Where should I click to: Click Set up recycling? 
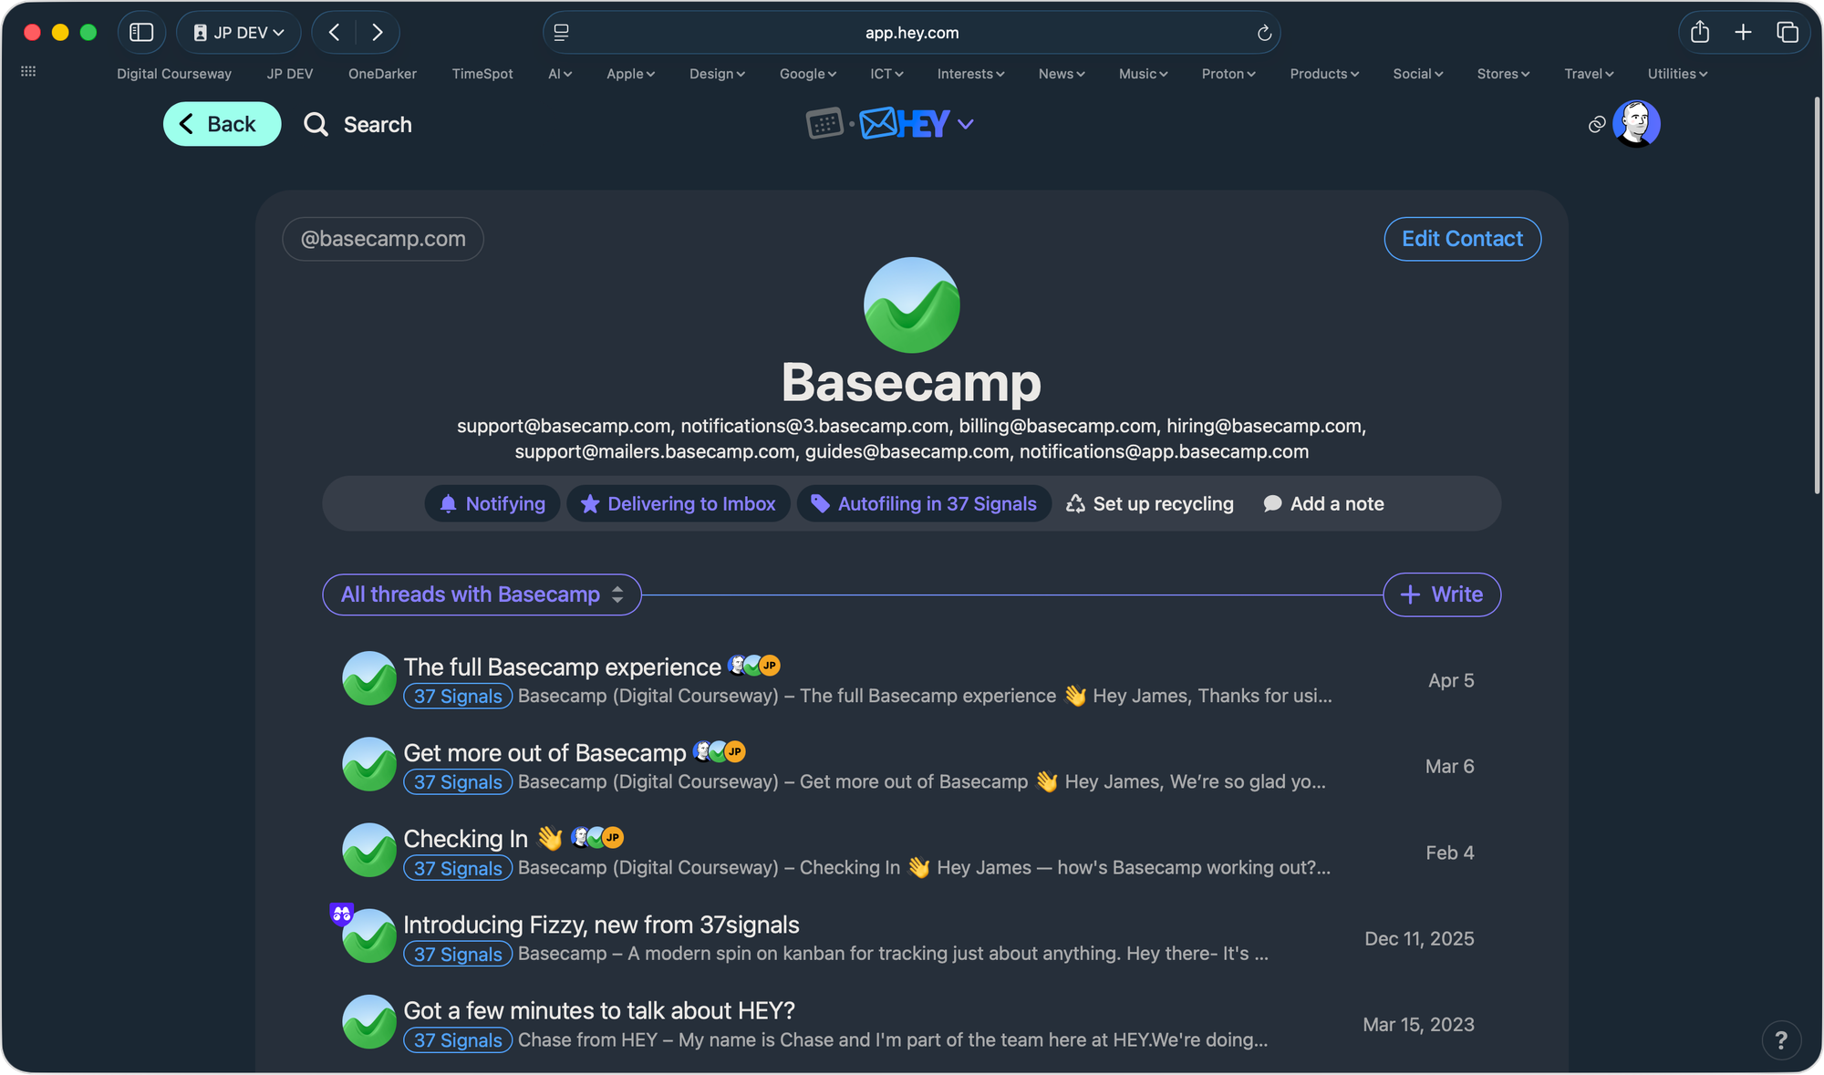1149,503
